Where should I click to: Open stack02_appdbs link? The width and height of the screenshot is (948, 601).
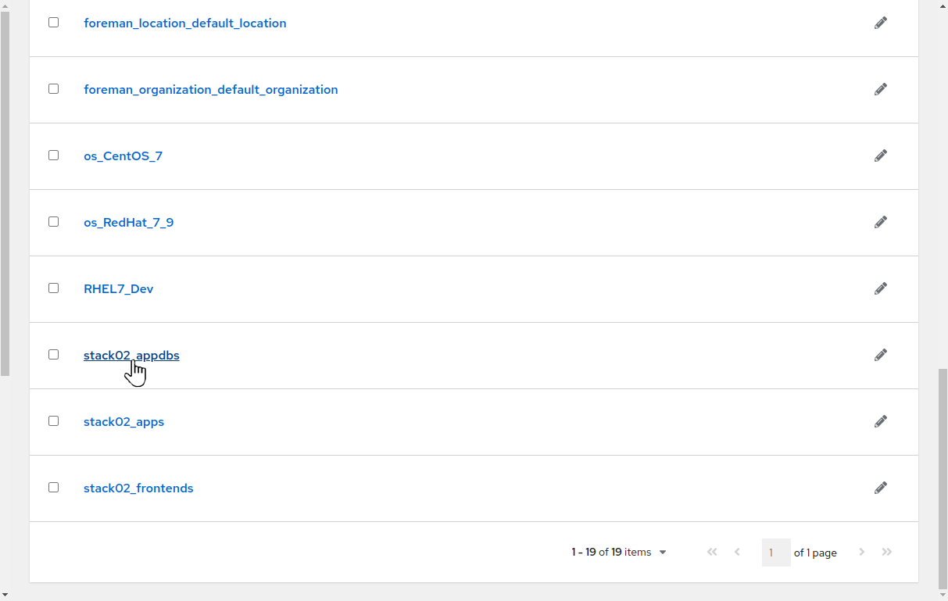[x=131, y=356]
